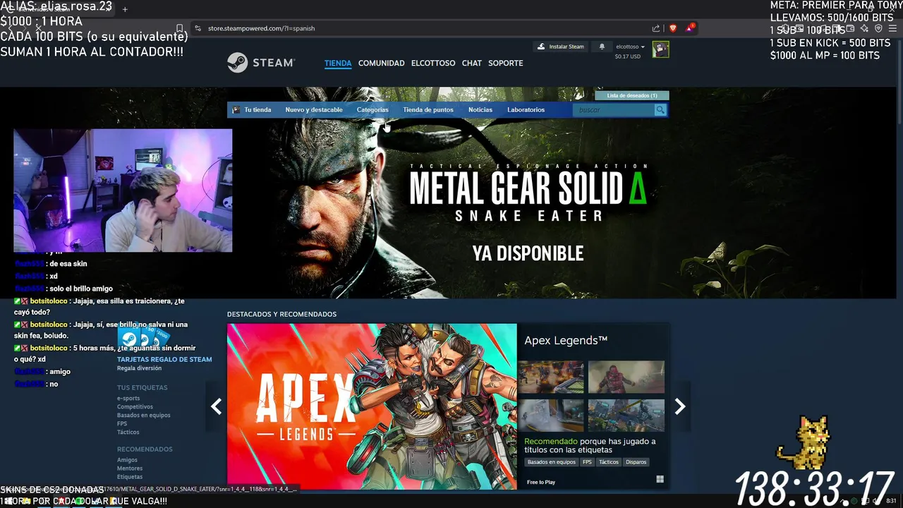Click the browser address bar URL
Viewport: 903px width, 508px height.
(262, 28)
